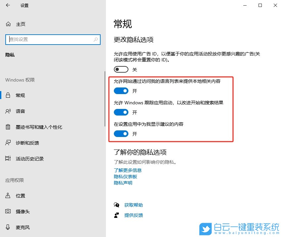Click the 隐私声明 (Privacy statement) link

(x=123, y=183)
